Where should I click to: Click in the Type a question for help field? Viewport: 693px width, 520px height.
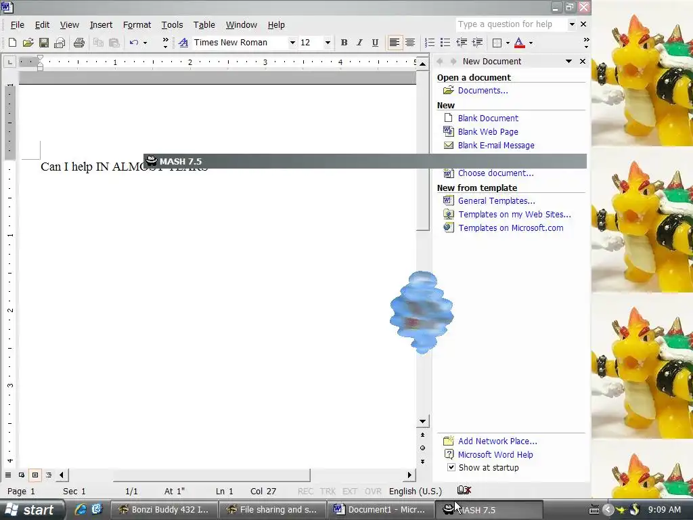(512, 24)
